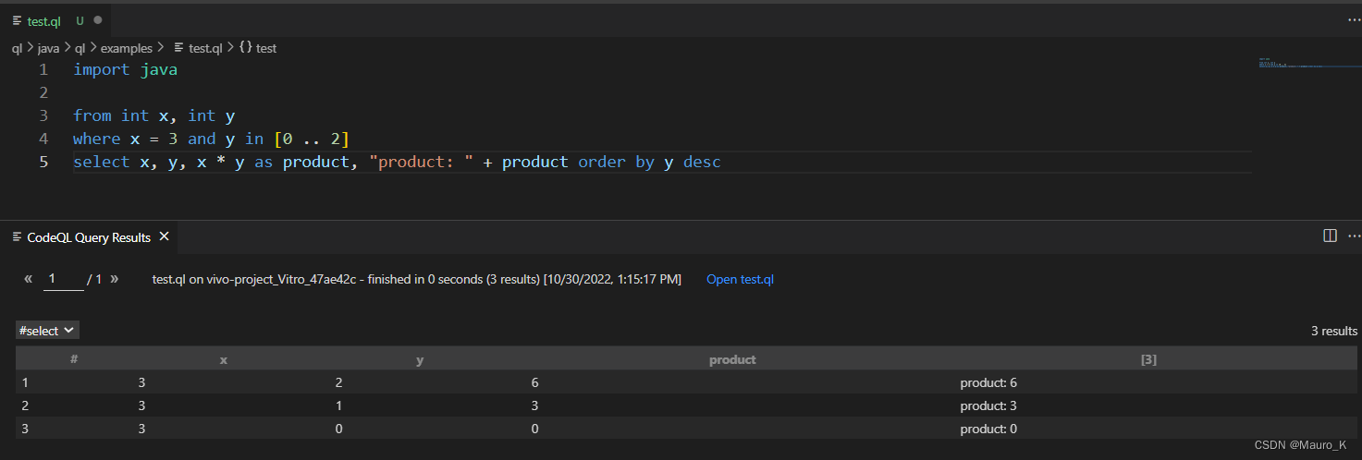
Task: Split the results editor layout icon
Action: 1330,236
